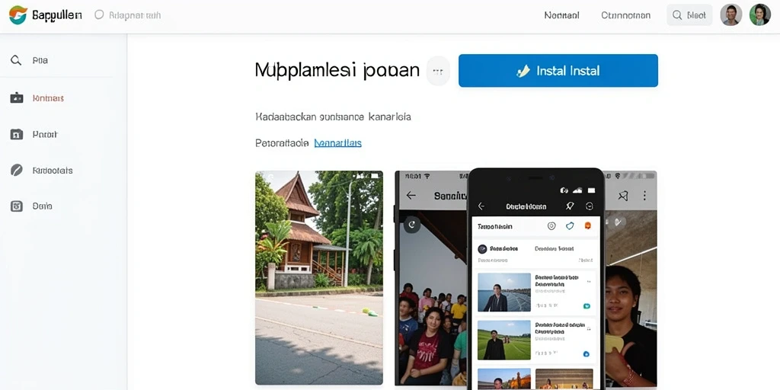The width and height of the screenshot is (780, 390).
Task: Click the search button in the header
Action: [689, 15]
